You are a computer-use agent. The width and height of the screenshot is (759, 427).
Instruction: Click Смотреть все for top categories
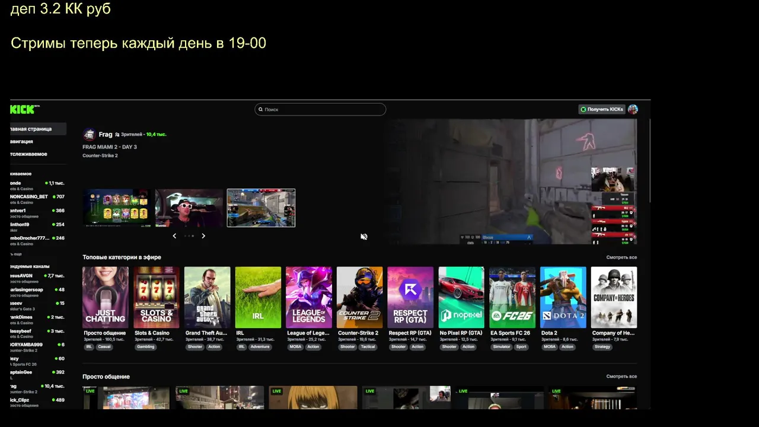(621, 257)
